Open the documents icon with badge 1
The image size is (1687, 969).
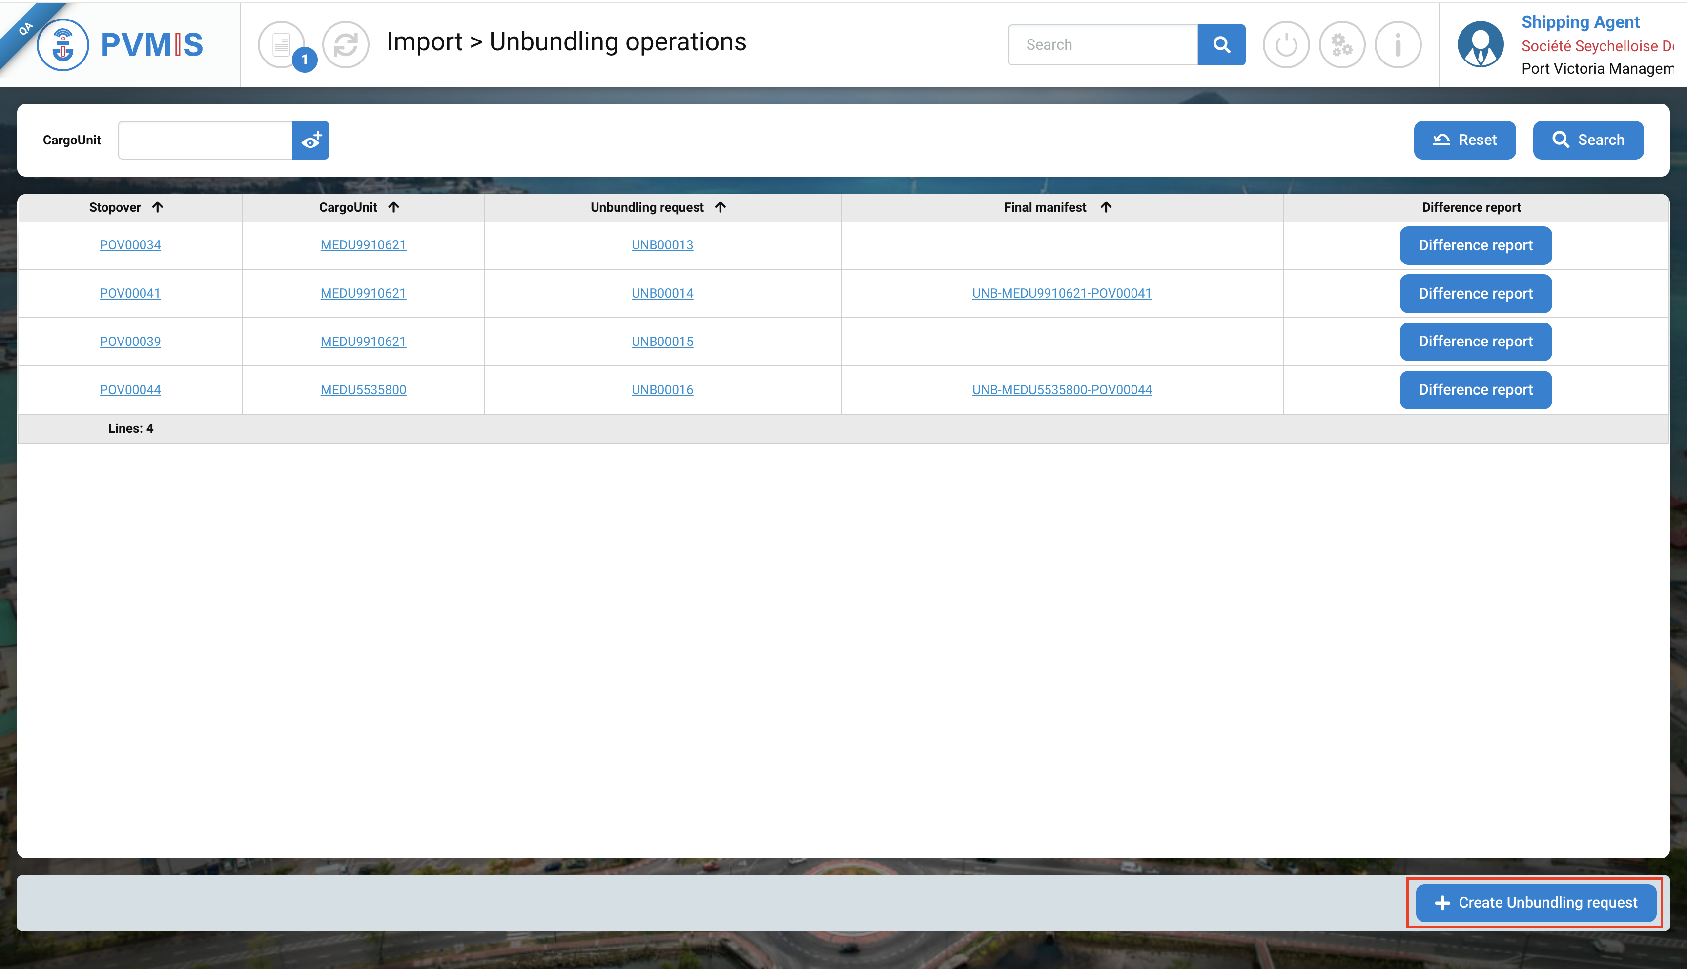pyautogui.click(x=282, y=44)
